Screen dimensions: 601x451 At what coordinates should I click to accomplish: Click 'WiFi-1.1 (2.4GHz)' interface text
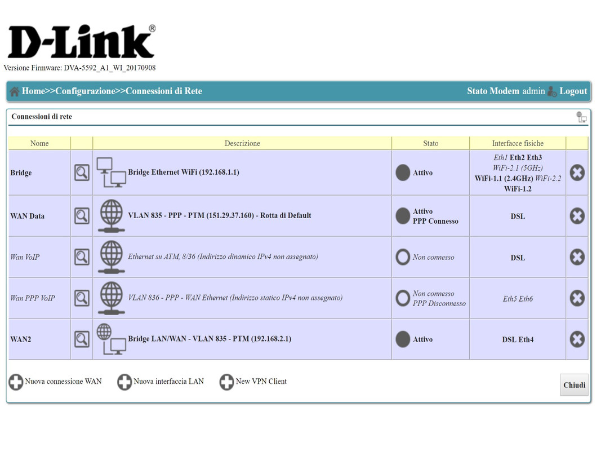pos(504,178)
